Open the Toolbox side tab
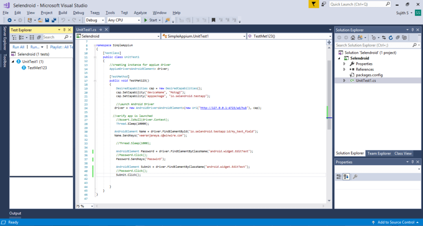The width and height of the screenshot is (423, 226). tap(5, 60)
